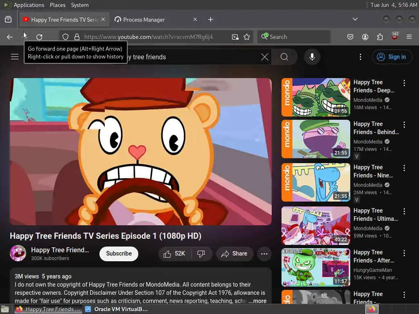Viewport: 419px width, 314px height.
Task: Switch to Oracle VM VirtualBox taskbar window
Action: coord(117,309)
